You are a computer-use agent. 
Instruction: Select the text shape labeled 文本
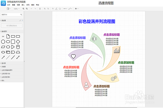3,37
